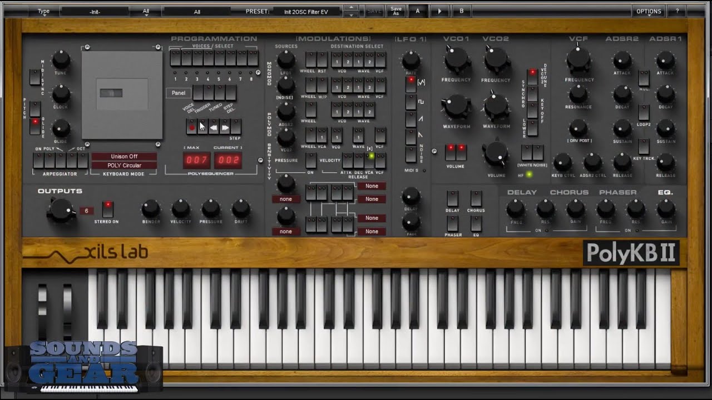Image resolution: width=712 pixels, height=400 pixels.
Task: Click the MAX step display 007
Action: (197, 161)
